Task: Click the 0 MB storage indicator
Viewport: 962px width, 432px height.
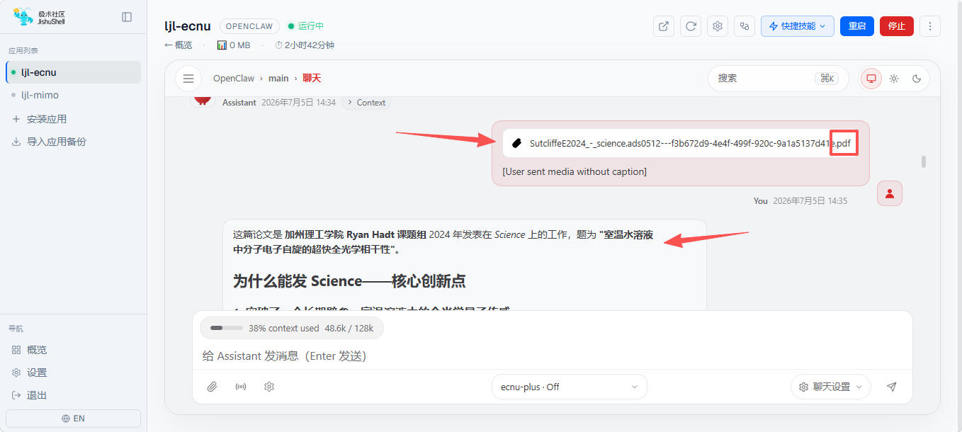Action: [233, 45]
